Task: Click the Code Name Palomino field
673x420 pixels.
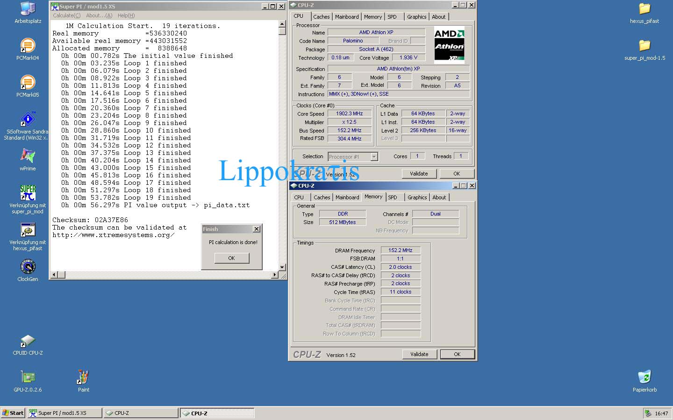Action: (353, 41)
